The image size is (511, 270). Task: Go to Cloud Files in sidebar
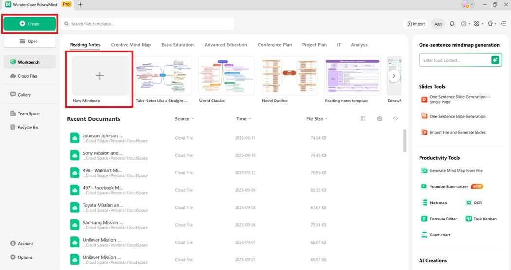[x=24, y=76]
